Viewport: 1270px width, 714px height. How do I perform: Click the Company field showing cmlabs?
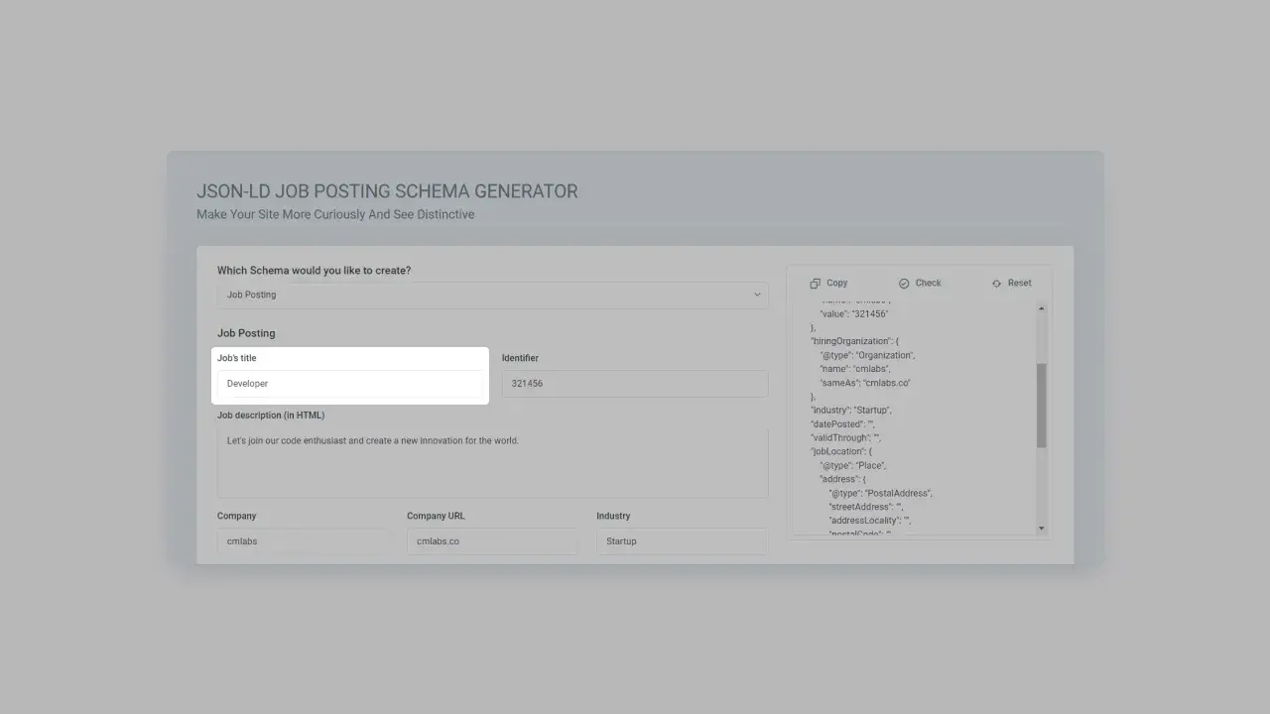click(303, 540)
